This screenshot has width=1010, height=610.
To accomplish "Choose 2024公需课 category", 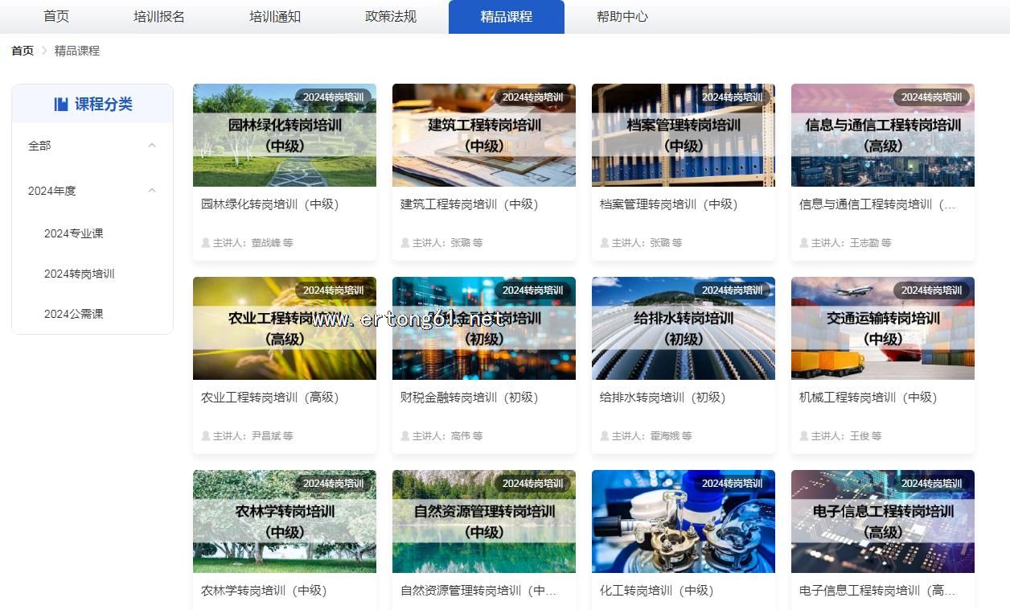I will pyautogui.click(x=74, y=314).
